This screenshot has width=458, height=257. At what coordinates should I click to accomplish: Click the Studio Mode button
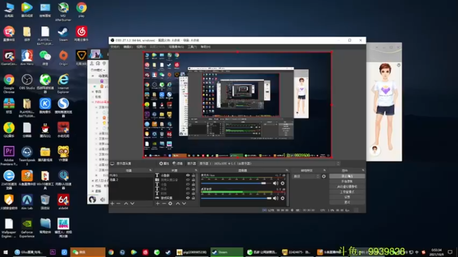(347, 192)
